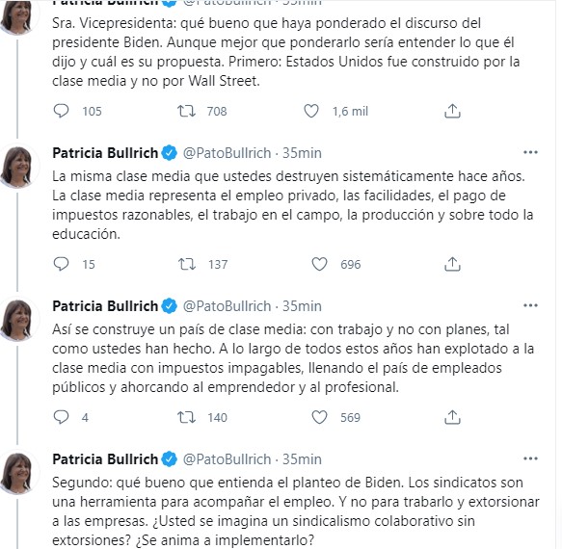The image size is (562, 549).
Task: Open the avatar beside 'La misma clase media' tweet
Action: click(18, 167)
